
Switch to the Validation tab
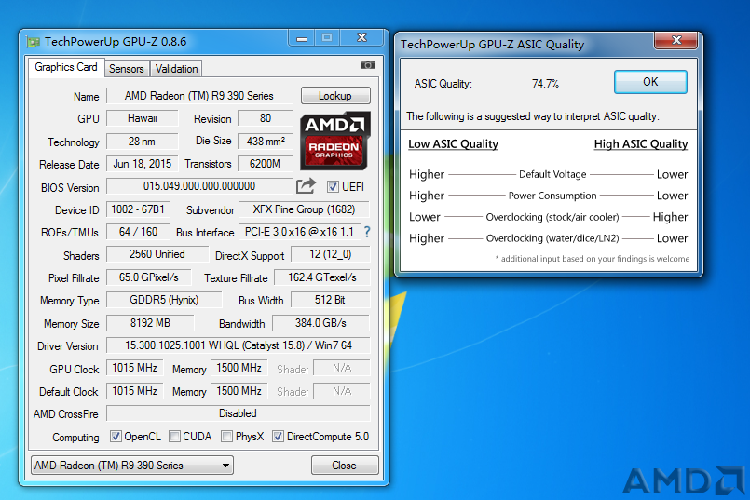pos(176,69)
